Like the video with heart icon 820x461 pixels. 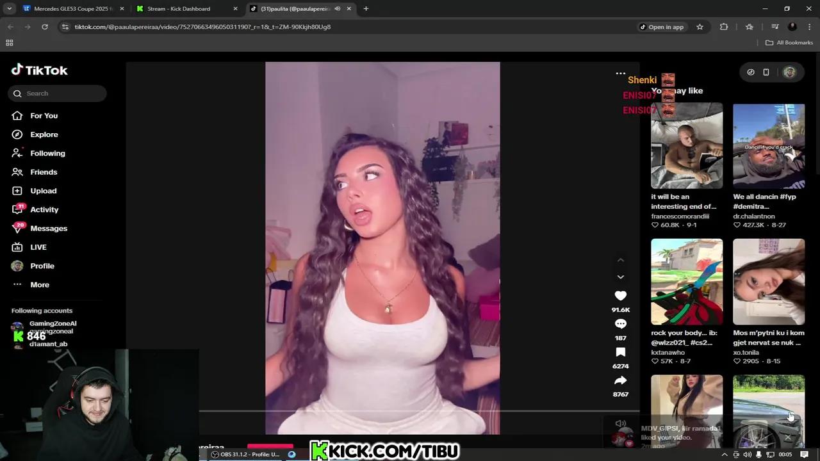coord(620,296)
